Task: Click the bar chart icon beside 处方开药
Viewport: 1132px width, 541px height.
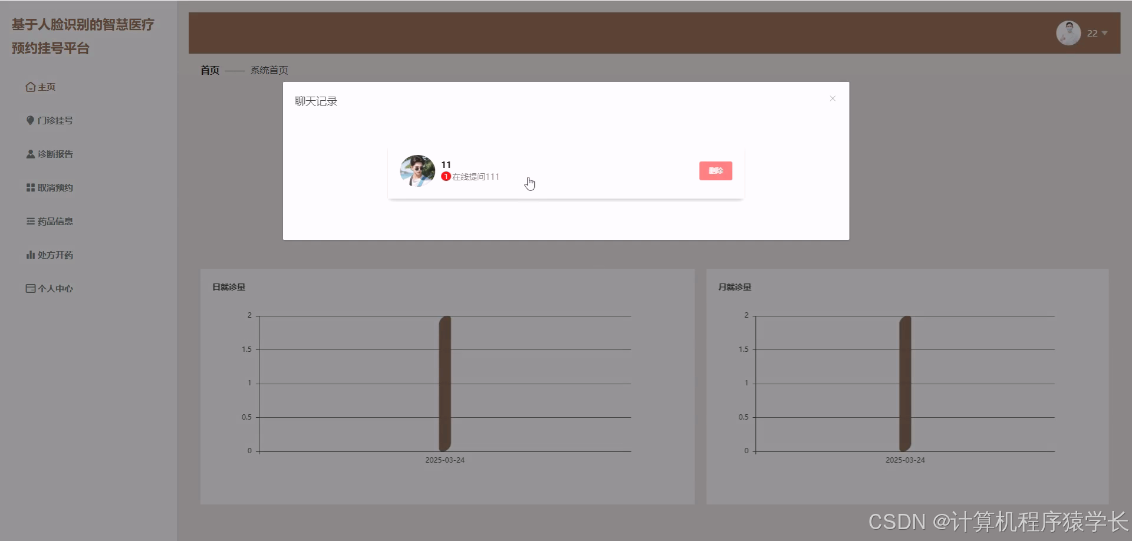Action: click(x=31, y=255)
